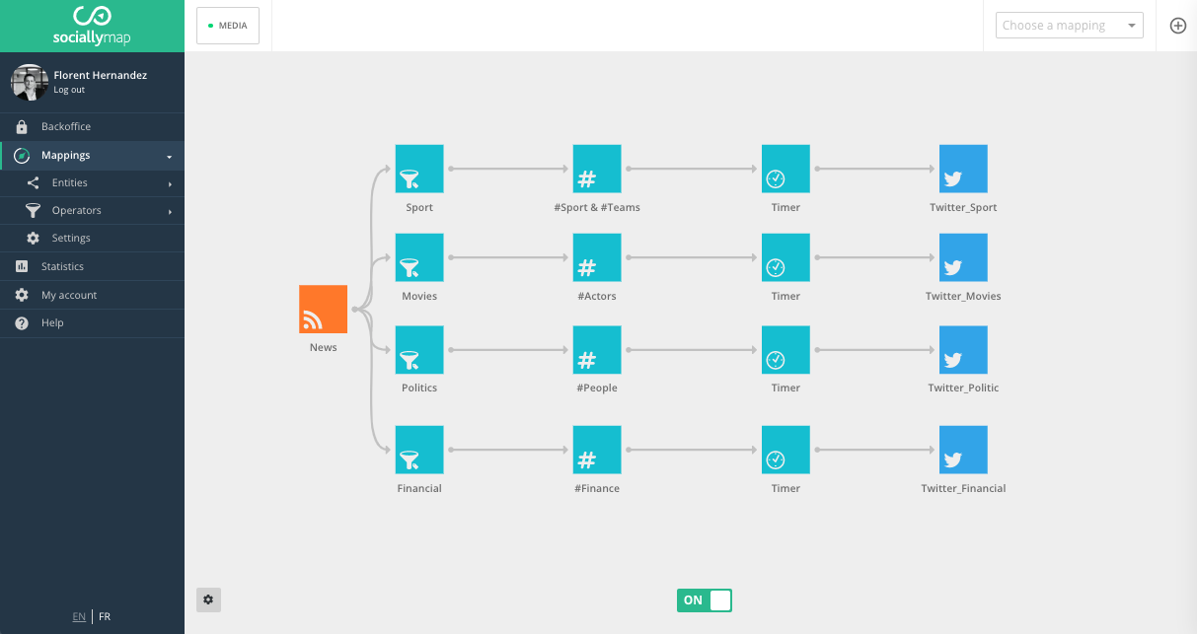Viewport: 1197px width, 634px height.
Task: Go to the Backoffice menu item
Action: pyautogui.click(x=92, y=126)
